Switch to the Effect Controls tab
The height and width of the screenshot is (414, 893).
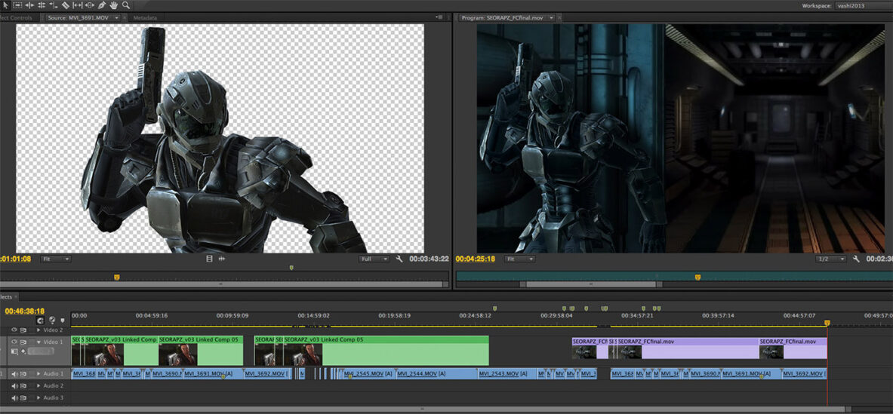click(17, 17)
